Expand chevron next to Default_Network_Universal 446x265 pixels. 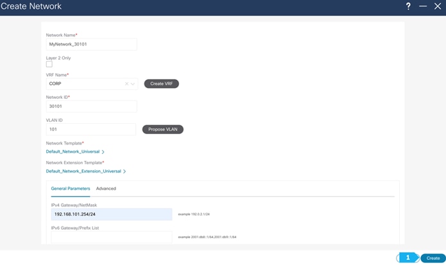(x=103, y=152)
